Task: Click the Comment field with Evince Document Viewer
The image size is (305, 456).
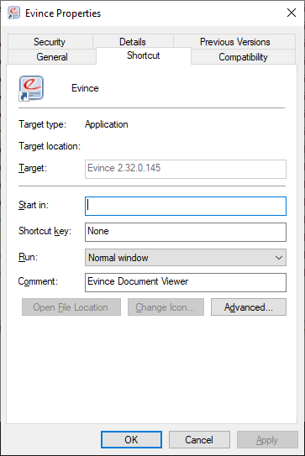Action: click(x=186, y=282)
